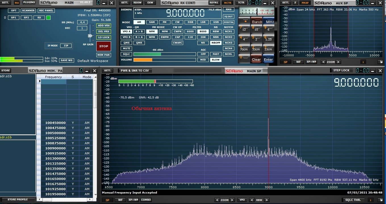Open the REC PANEL

pos(46,10)
